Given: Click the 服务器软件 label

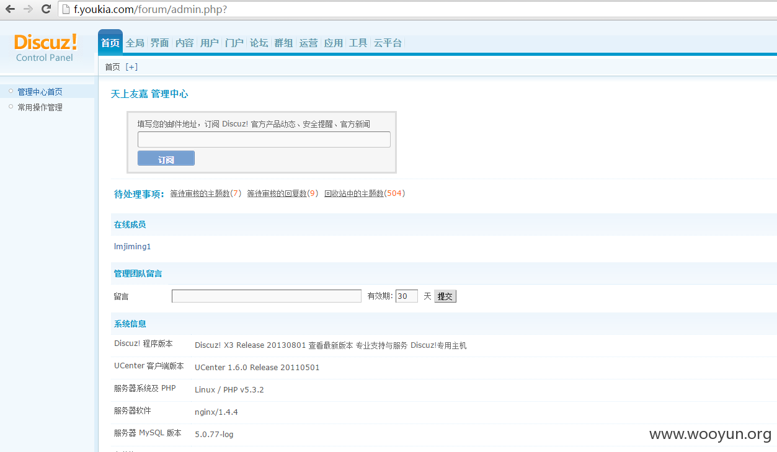Looking at the screenshot, I should 133,410.
